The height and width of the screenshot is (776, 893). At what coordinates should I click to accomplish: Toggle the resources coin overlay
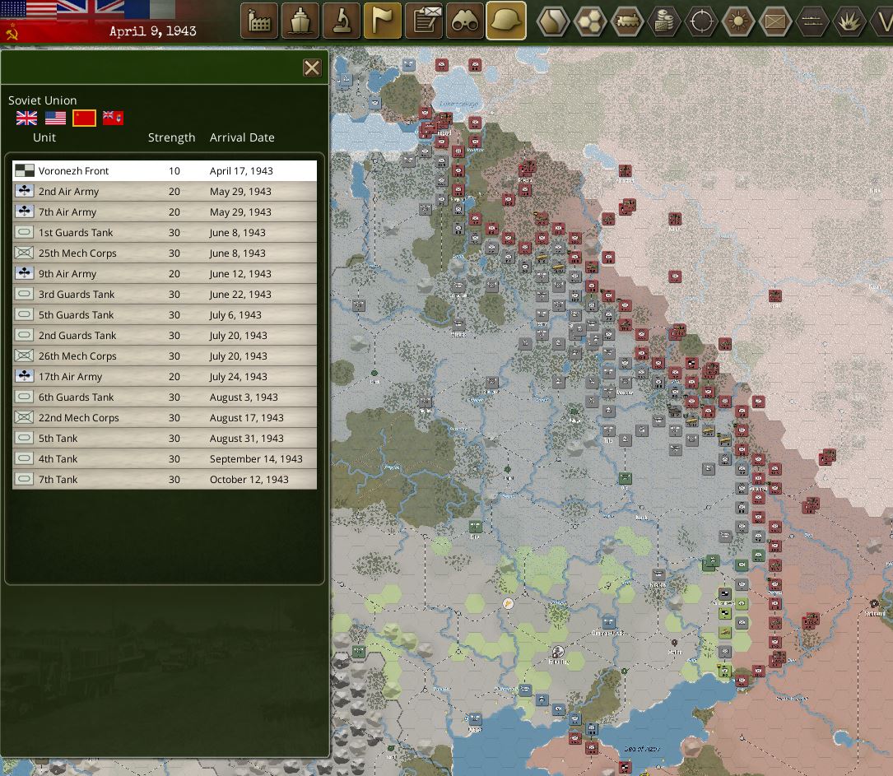663,21
